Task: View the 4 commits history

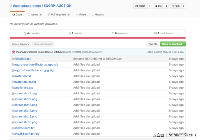Action: point(32,33)
